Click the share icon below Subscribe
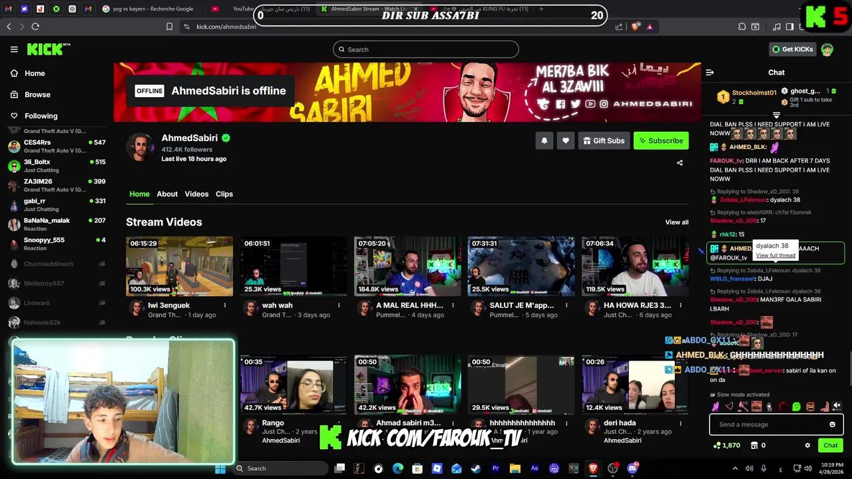Image resolution: width=852 pixels, height=479 pixels. (680, 162)
